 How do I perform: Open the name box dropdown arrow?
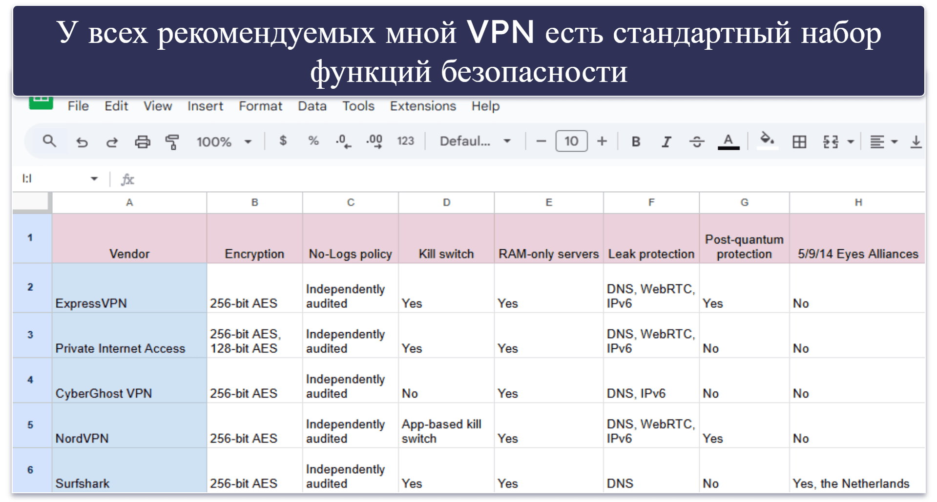coord(94,179)
